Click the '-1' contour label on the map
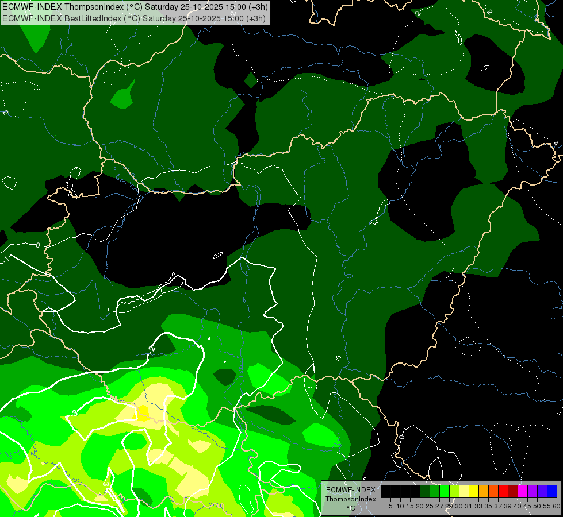 pyautogui.click(x=5, y=260)
